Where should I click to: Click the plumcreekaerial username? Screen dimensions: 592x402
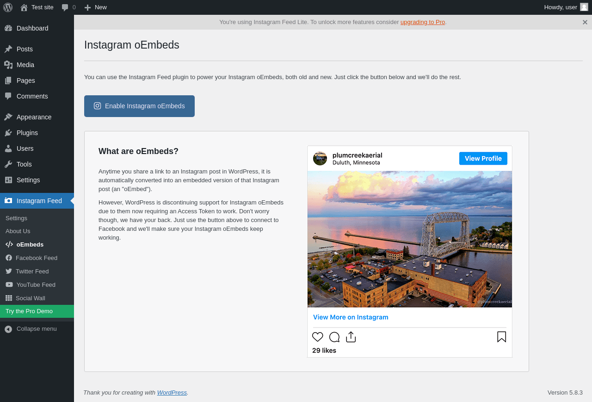click(358, 155)
